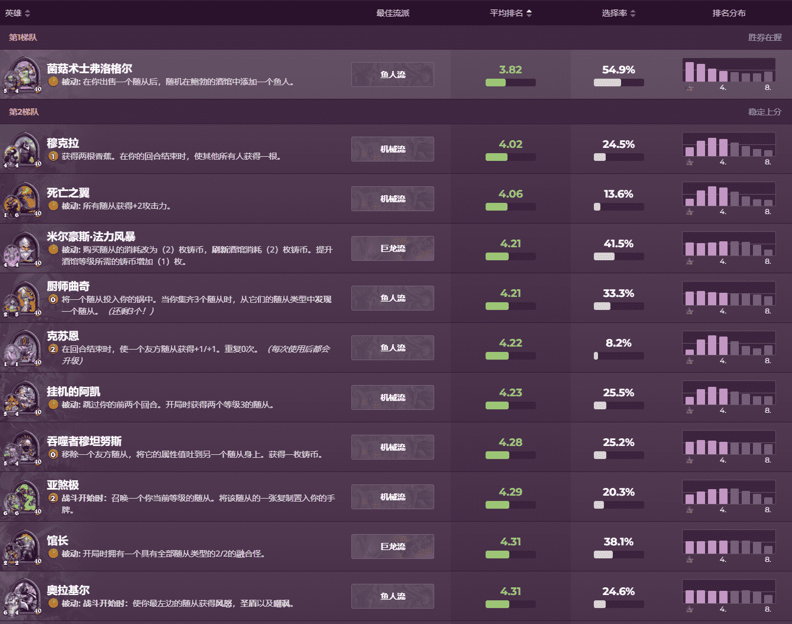Open 机械流 build for 挂机的阿凯
Screen dimensions: 792x624
pos(393,397)
